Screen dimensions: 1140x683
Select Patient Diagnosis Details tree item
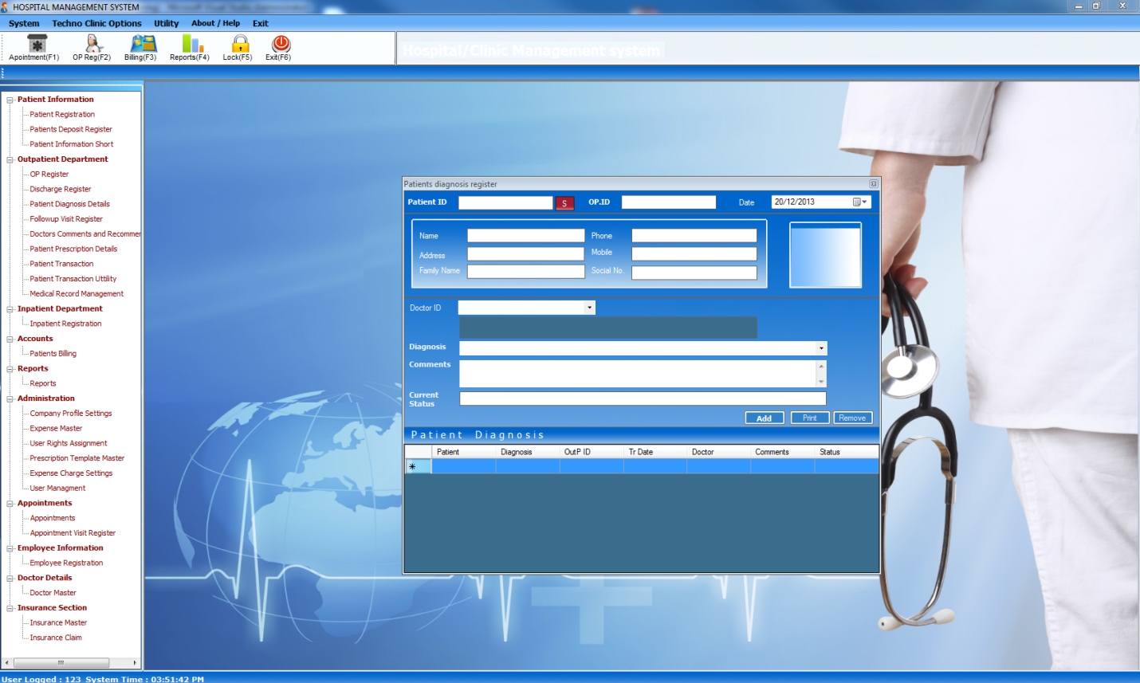(x=70, y=204)
